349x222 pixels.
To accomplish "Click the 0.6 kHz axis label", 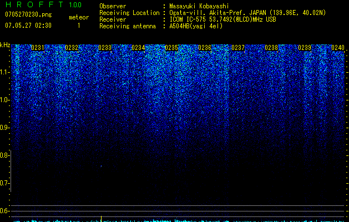I will coord(4,211).
